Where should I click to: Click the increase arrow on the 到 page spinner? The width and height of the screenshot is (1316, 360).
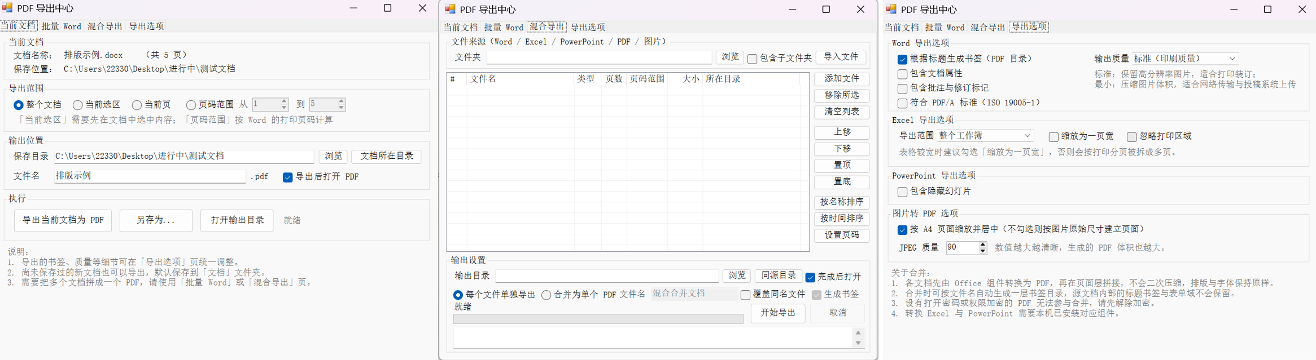click(341, 101)
